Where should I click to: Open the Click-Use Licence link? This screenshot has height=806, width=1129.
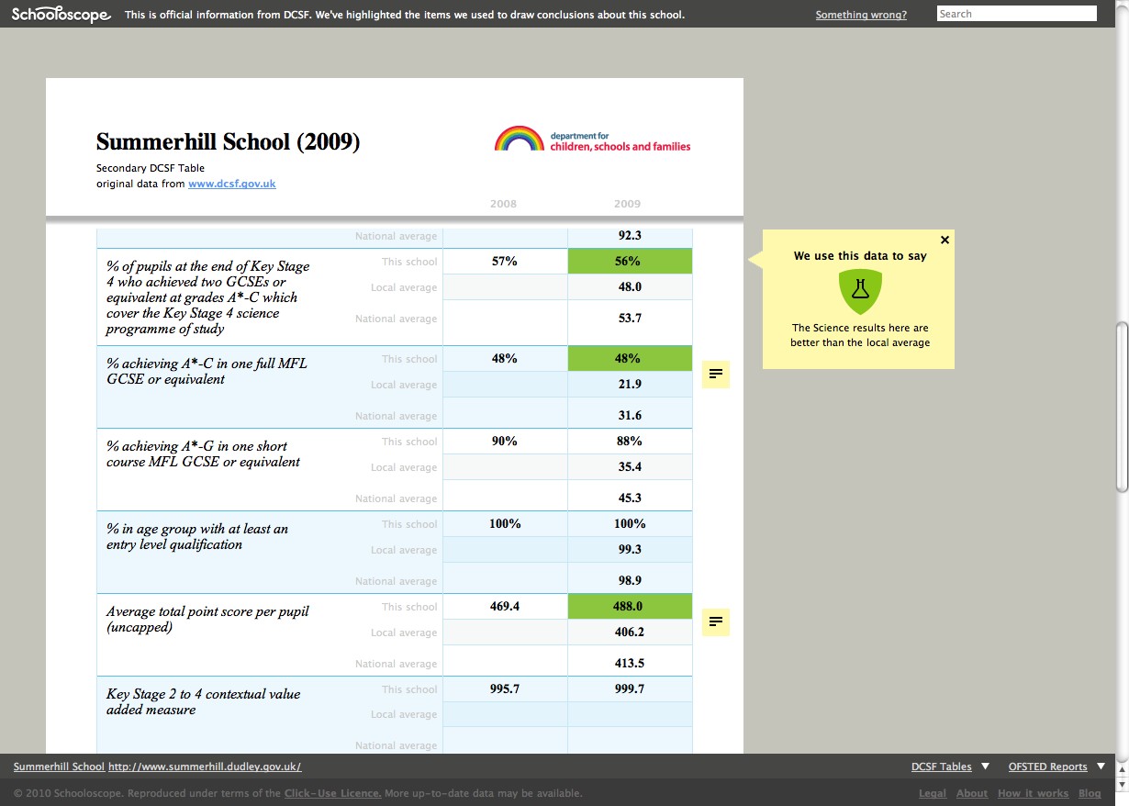(x=333, y=793)
